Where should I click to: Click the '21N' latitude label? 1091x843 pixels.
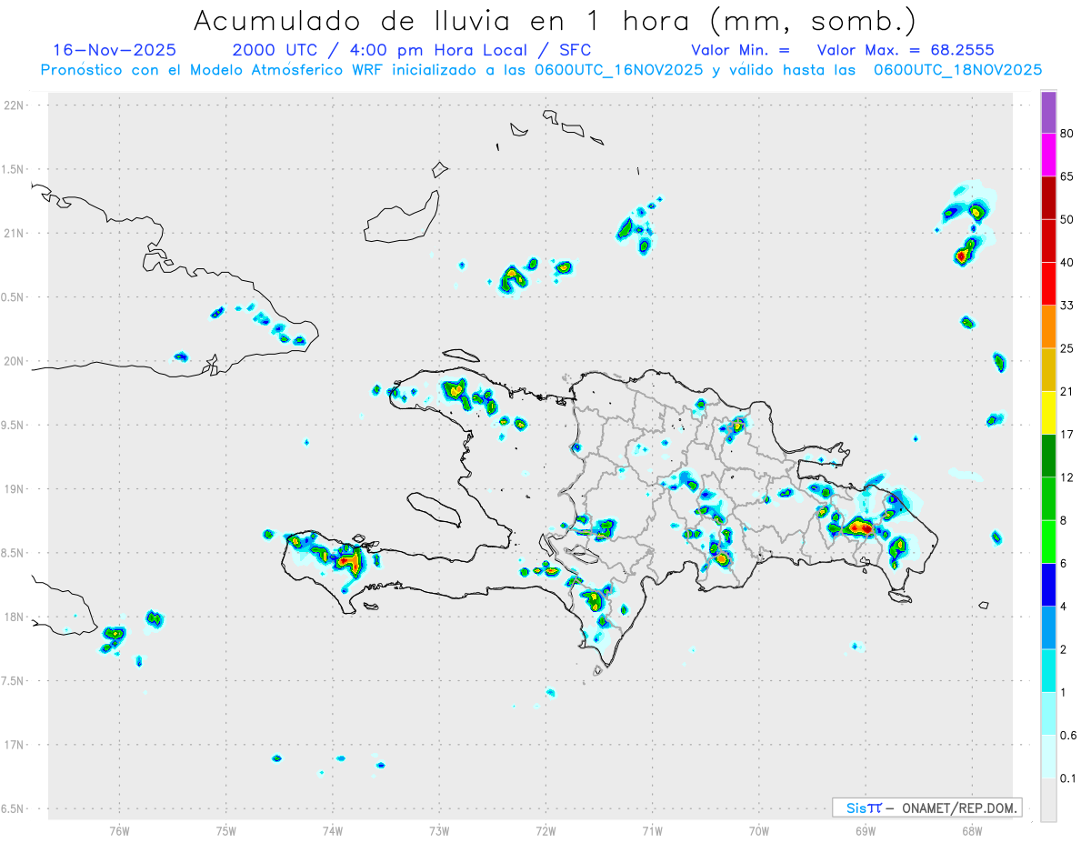pyautogui.click(x=14, y=233)
